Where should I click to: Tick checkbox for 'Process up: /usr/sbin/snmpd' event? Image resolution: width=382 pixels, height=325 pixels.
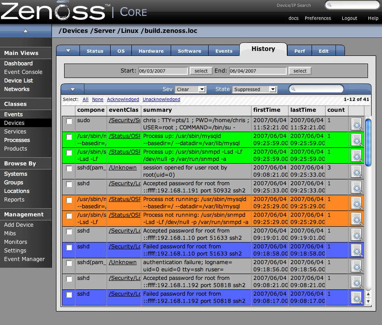(x=69, y=153)
